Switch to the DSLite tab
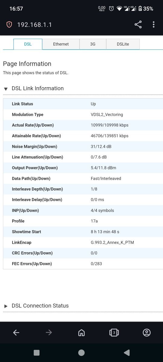Image resolution: width=163 pixels, height=362 pixels. click(x=123, y=44)
